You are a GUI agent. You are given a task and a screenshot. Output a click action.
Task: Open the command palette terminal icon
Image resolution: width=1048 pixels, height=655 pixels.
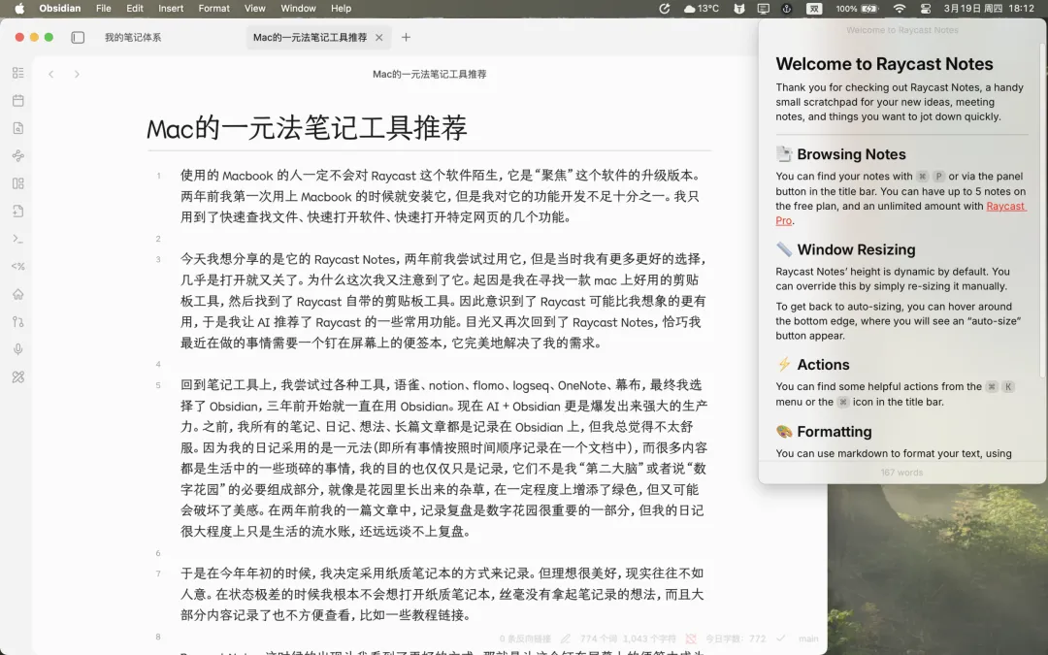click(18, 239)
